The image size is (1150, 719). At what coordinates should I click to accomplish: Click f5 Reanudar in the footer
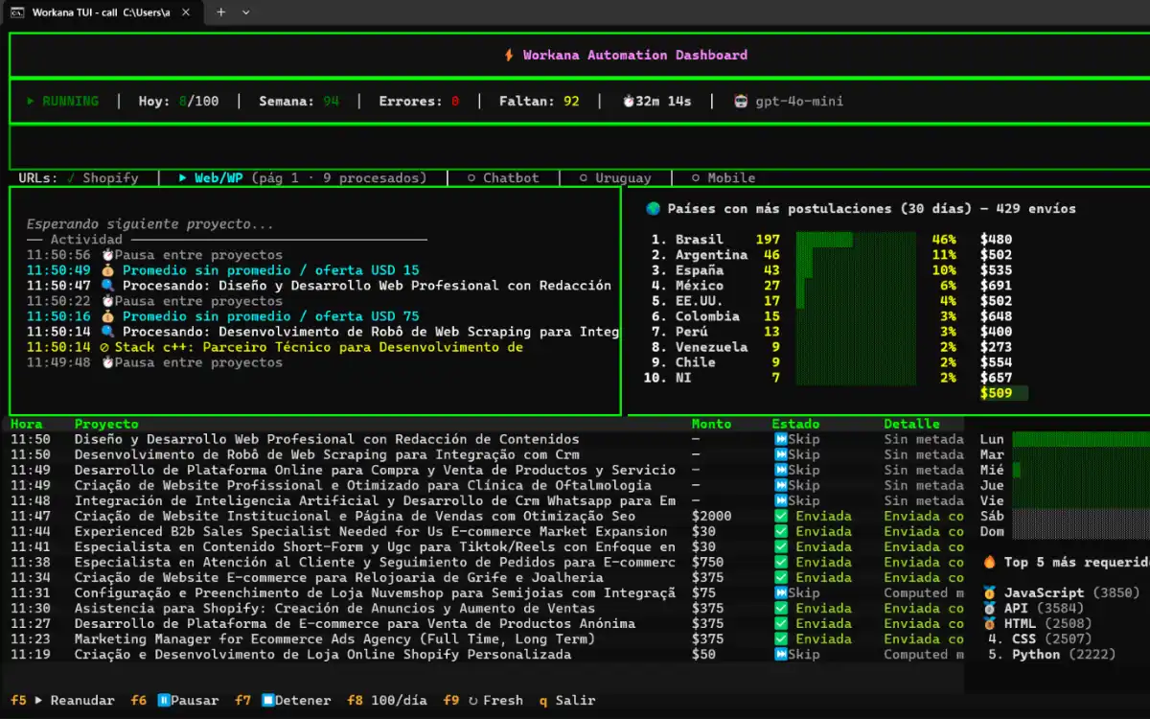pyautogui.click(x=62, y=700)
